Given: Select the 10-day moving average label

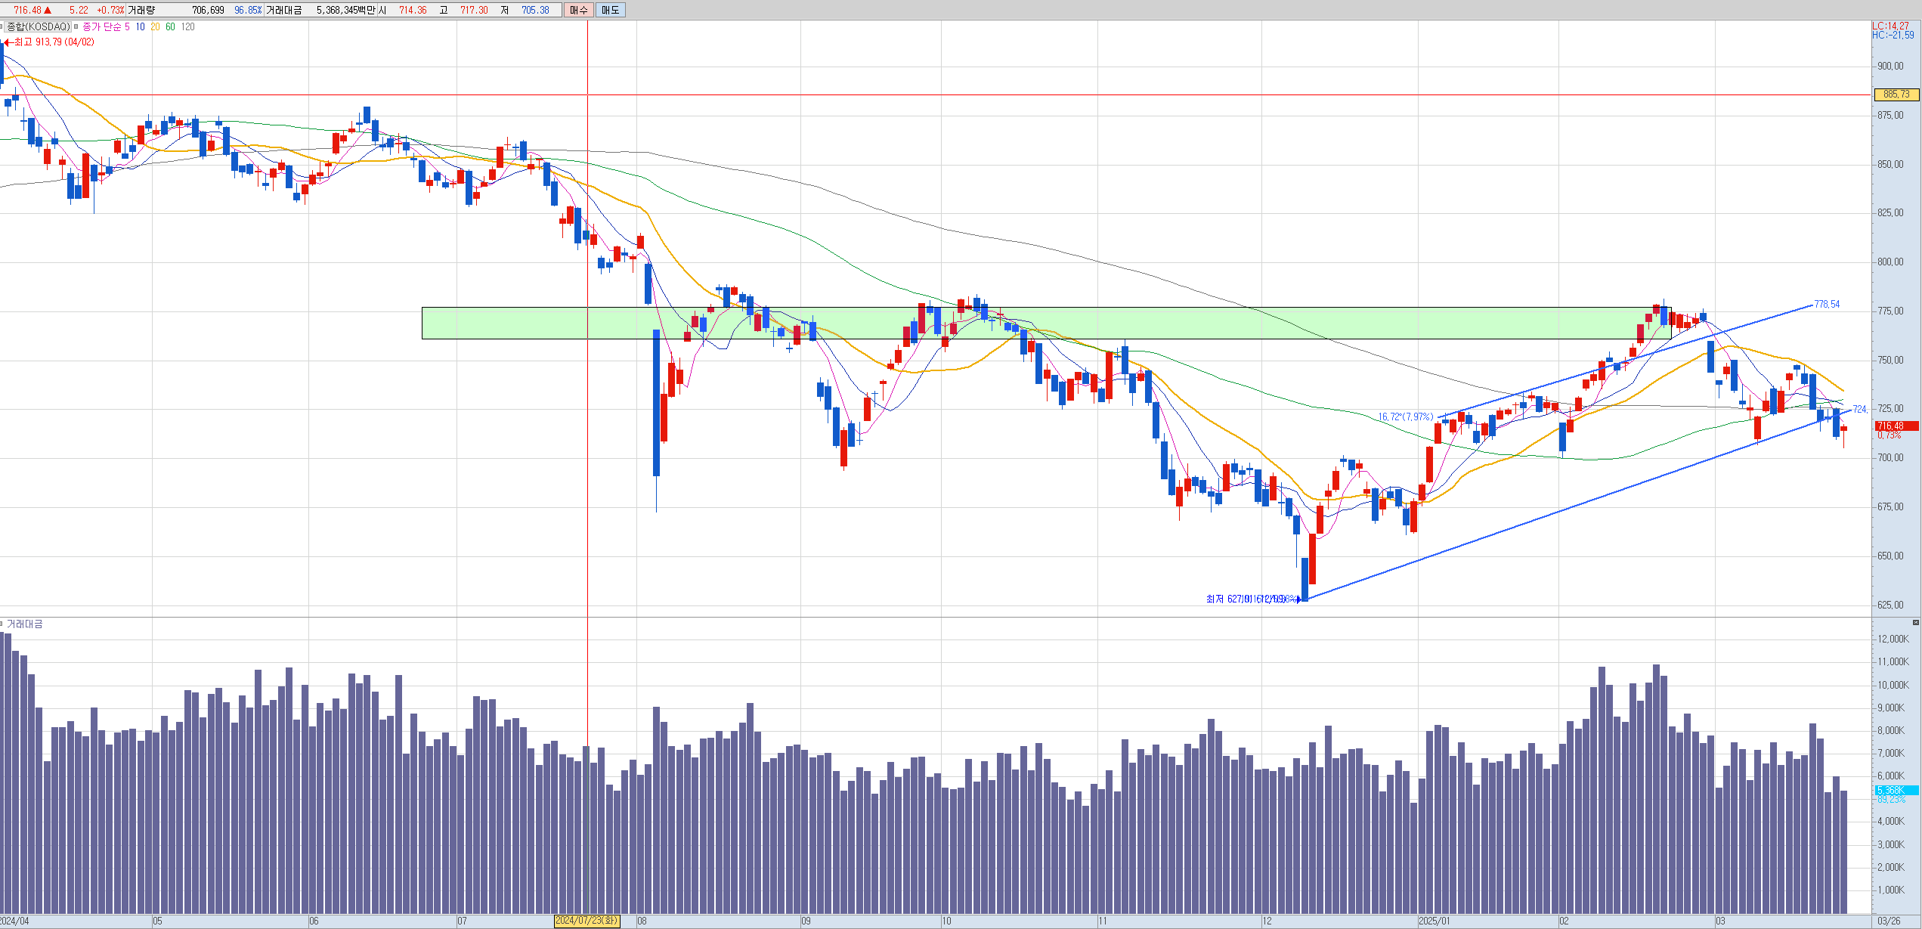Looking at the screenshot, I should (x=140, y=26).
